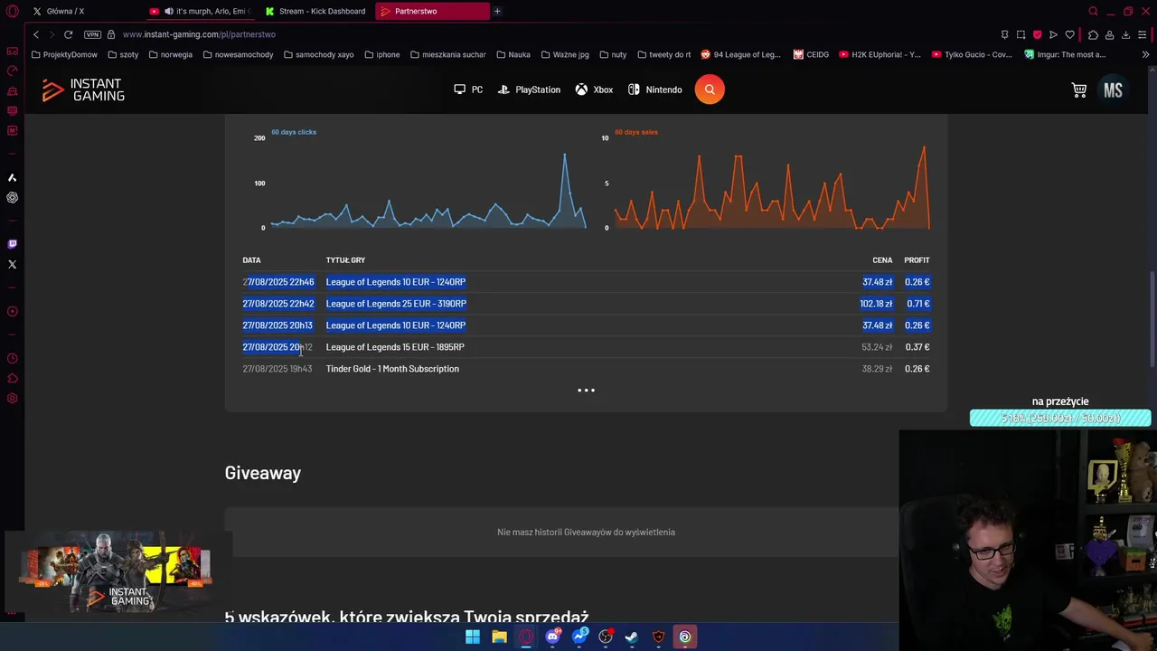Open the CEIDG bookmark
This screenshot has width=1157, height=651.
point(811,54)
